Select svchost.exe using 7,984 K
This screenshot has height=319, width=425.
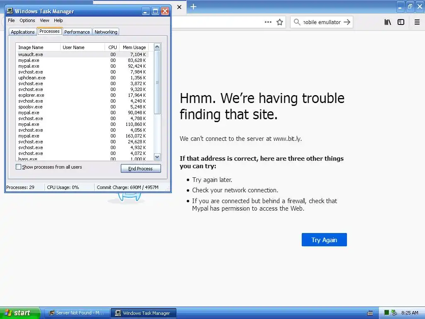pos(83,72)
